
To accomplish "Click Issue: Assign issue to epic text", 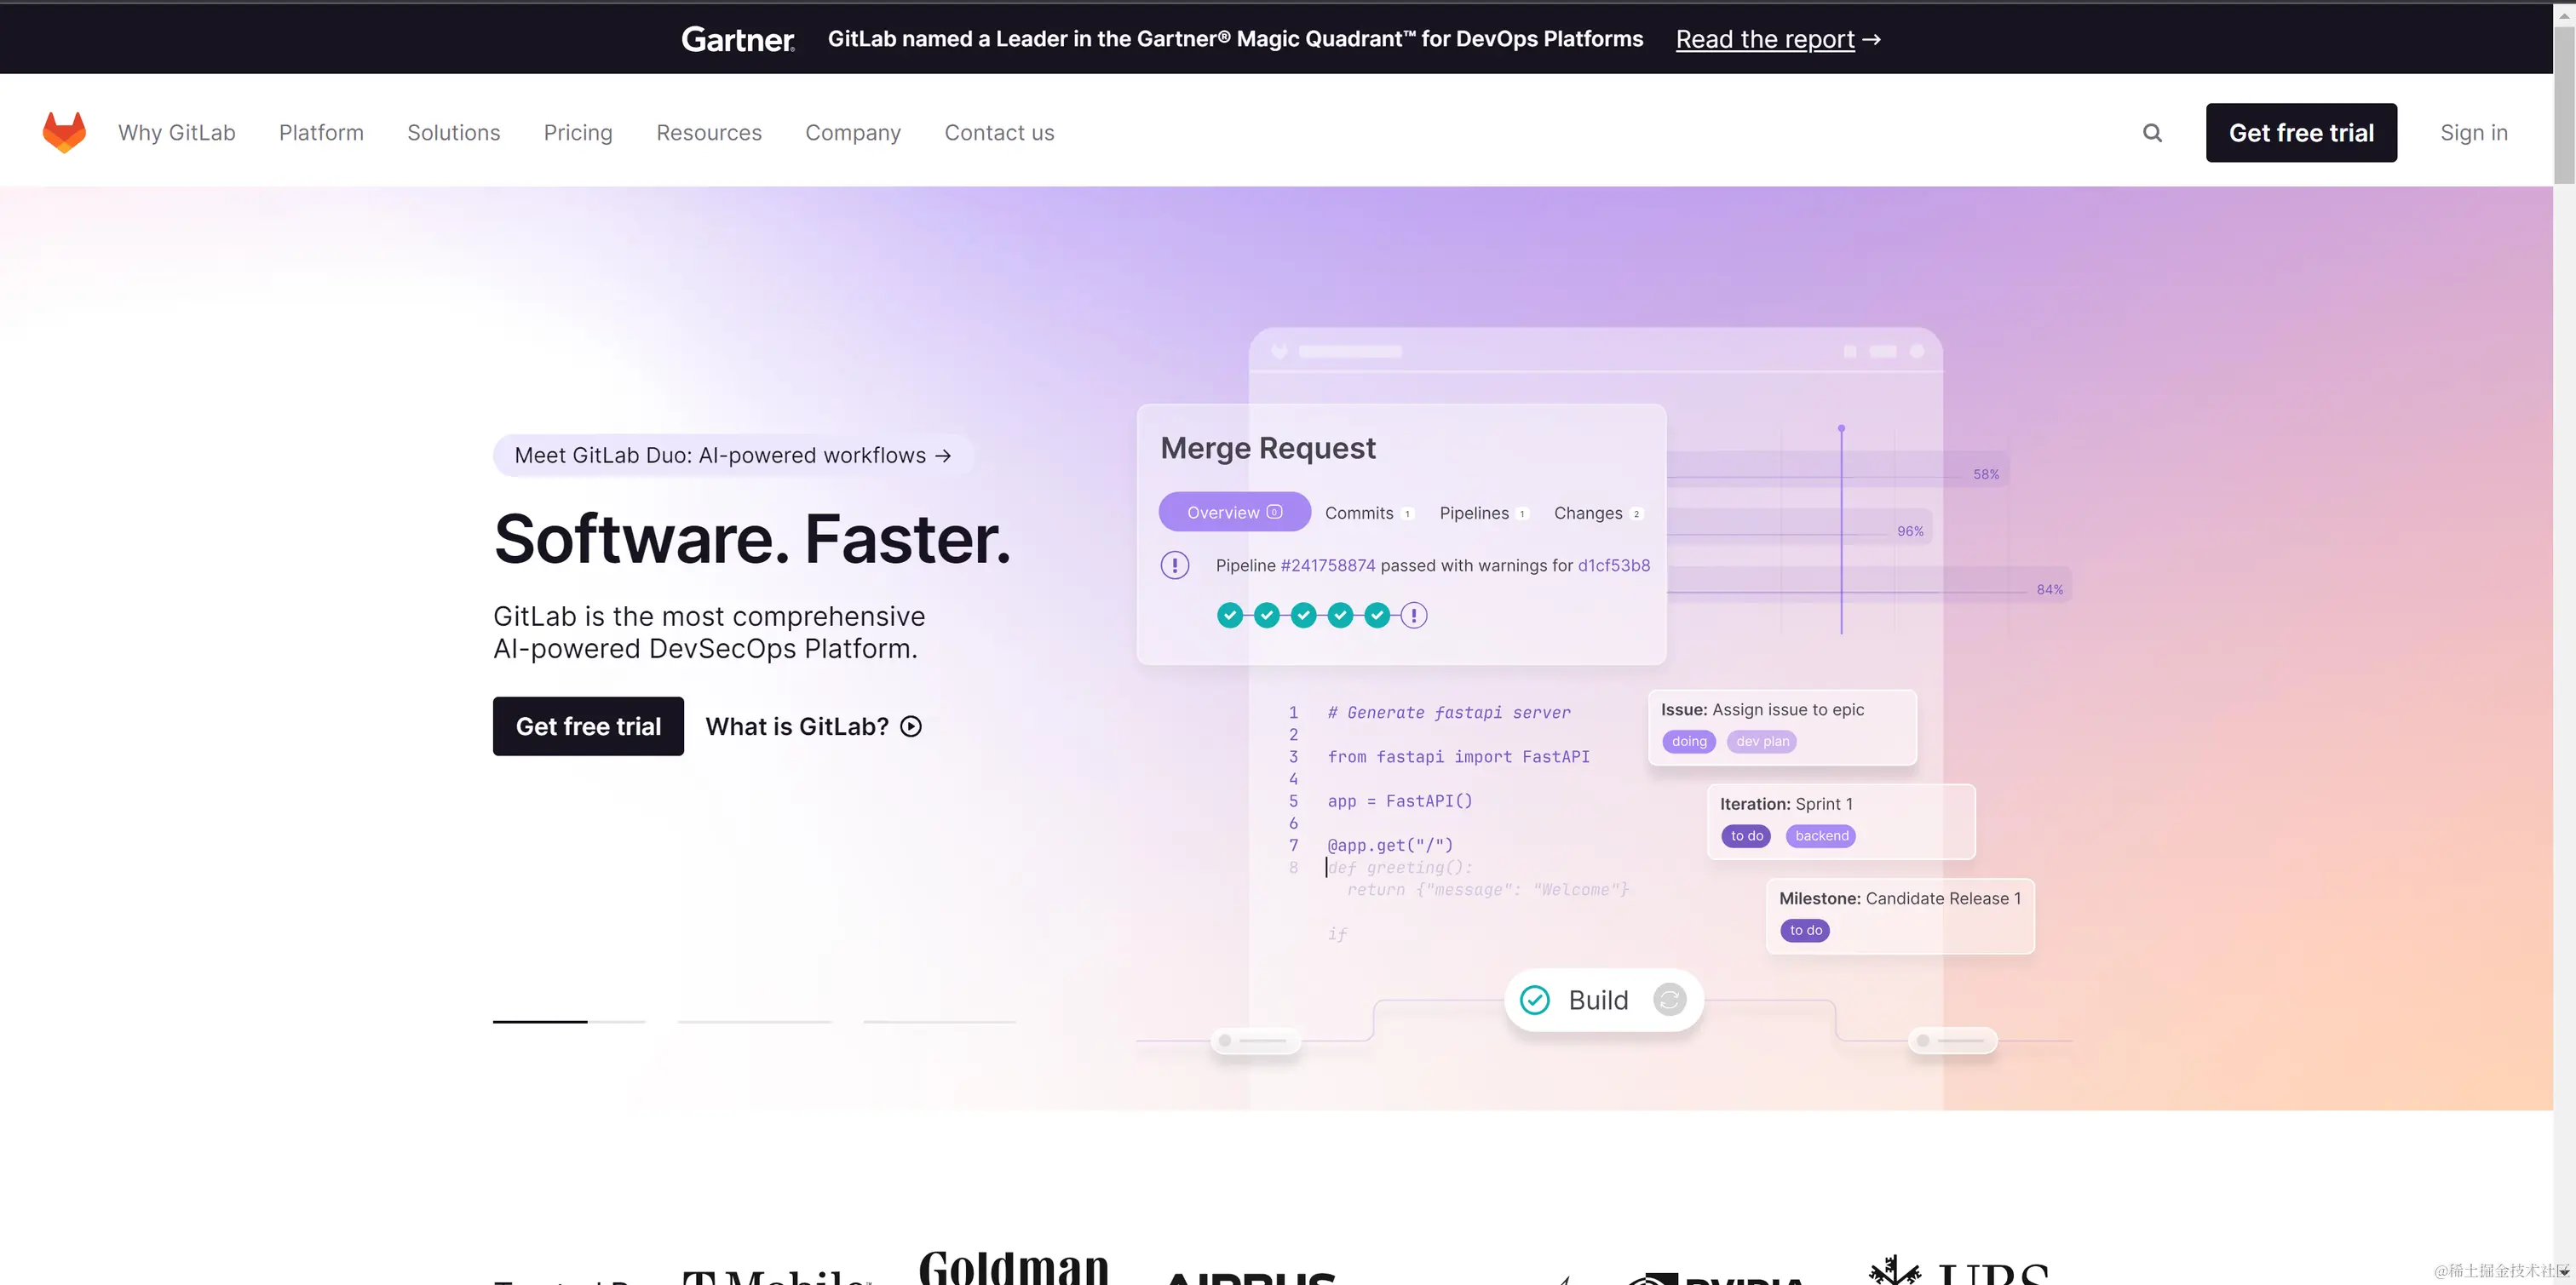I will (1762, 709).
